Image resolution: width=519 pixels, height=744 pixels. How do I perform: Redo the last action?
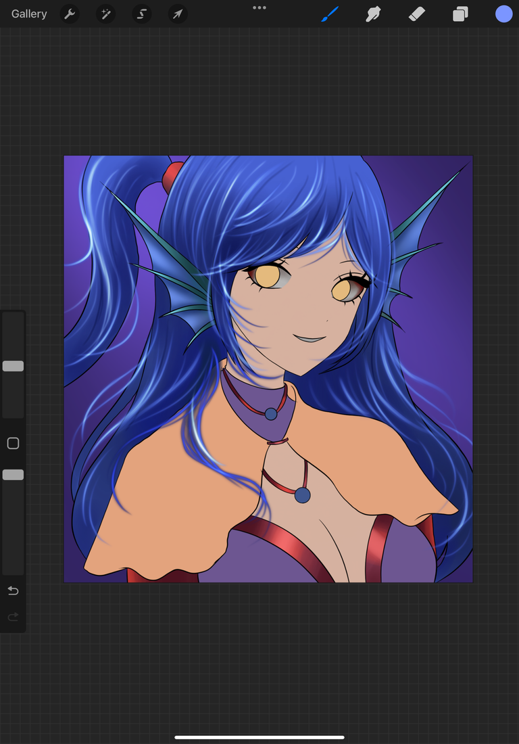click(14, 616)
